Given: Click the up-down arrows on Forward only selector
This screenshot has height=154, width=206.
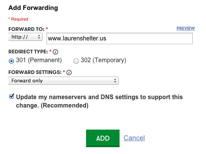Looking at the screenshot, I should [115, 80].
